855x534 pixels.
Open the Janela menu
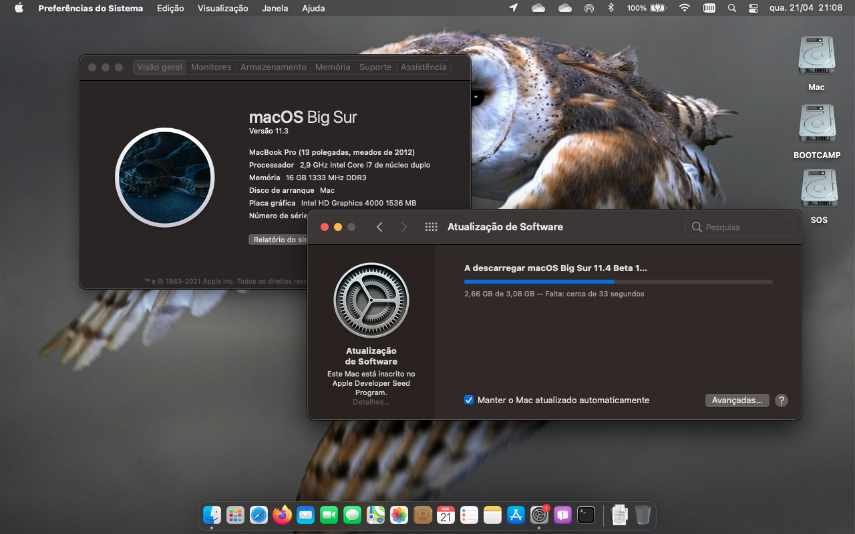[x=275, y=8]
